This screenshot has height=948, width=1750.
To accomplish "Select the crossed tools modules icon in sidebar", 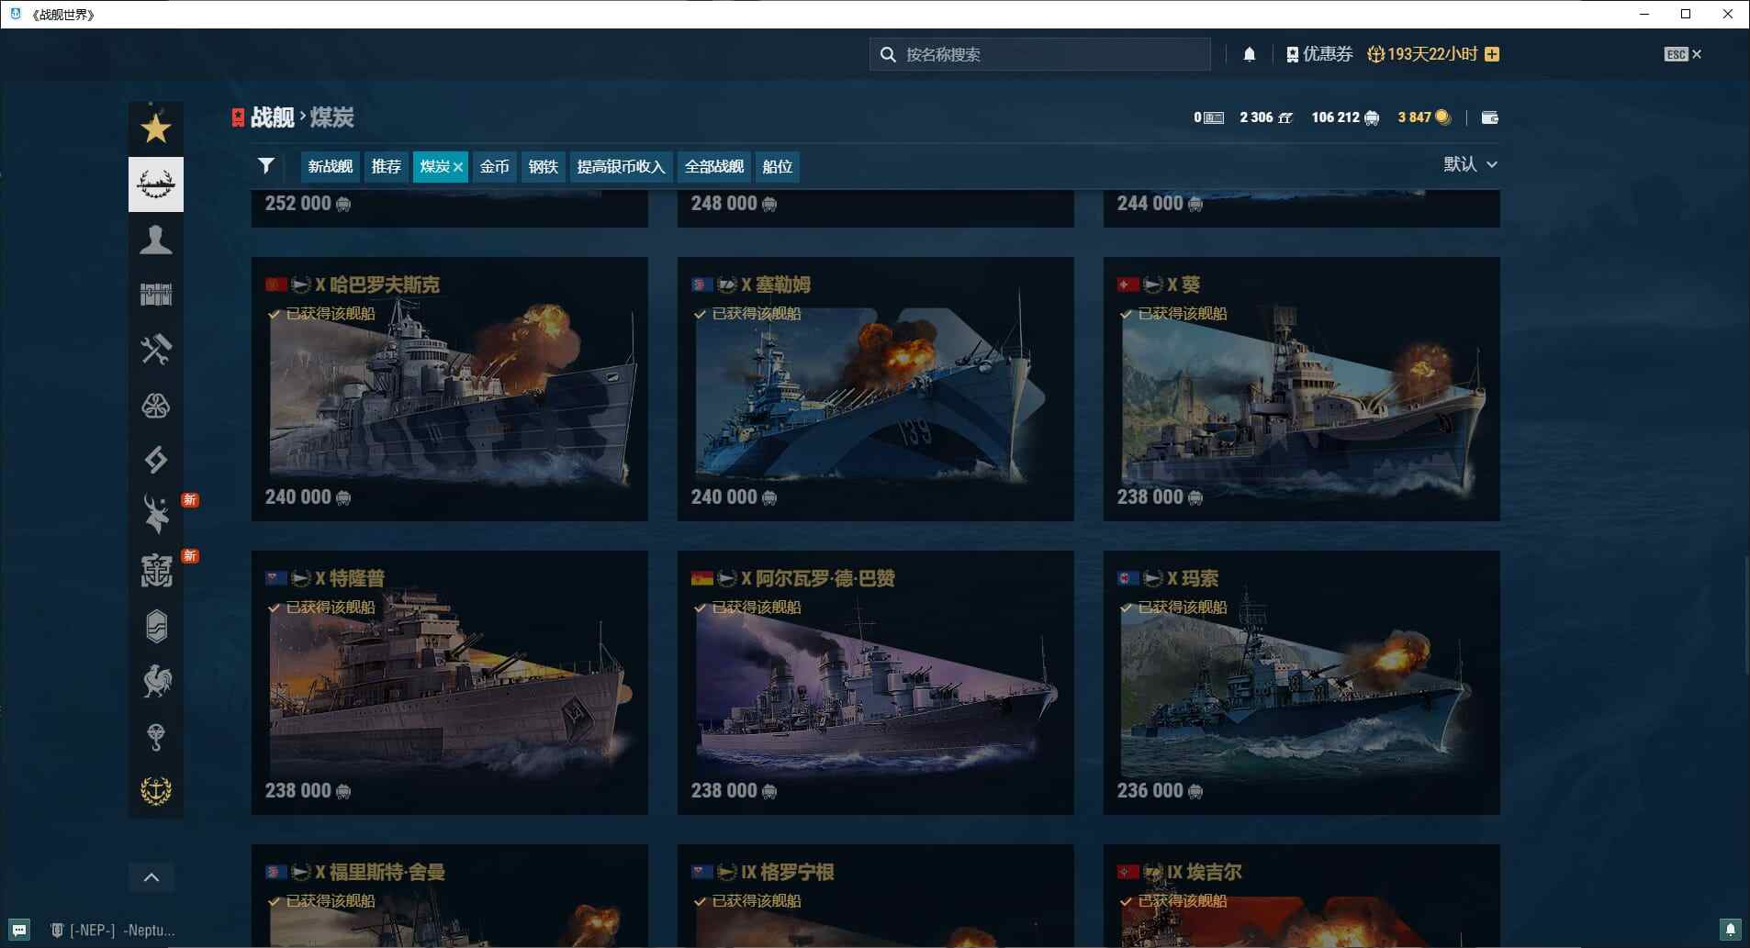I will point(155,350).
